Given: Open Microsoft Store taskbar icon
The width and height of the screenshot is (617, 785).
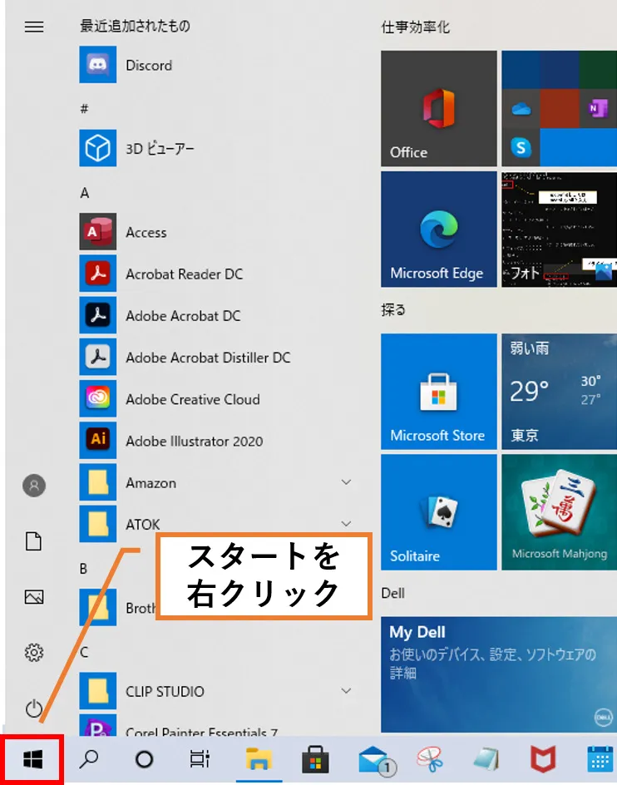Looking at the screenshot, I should (x=315, y=759).
